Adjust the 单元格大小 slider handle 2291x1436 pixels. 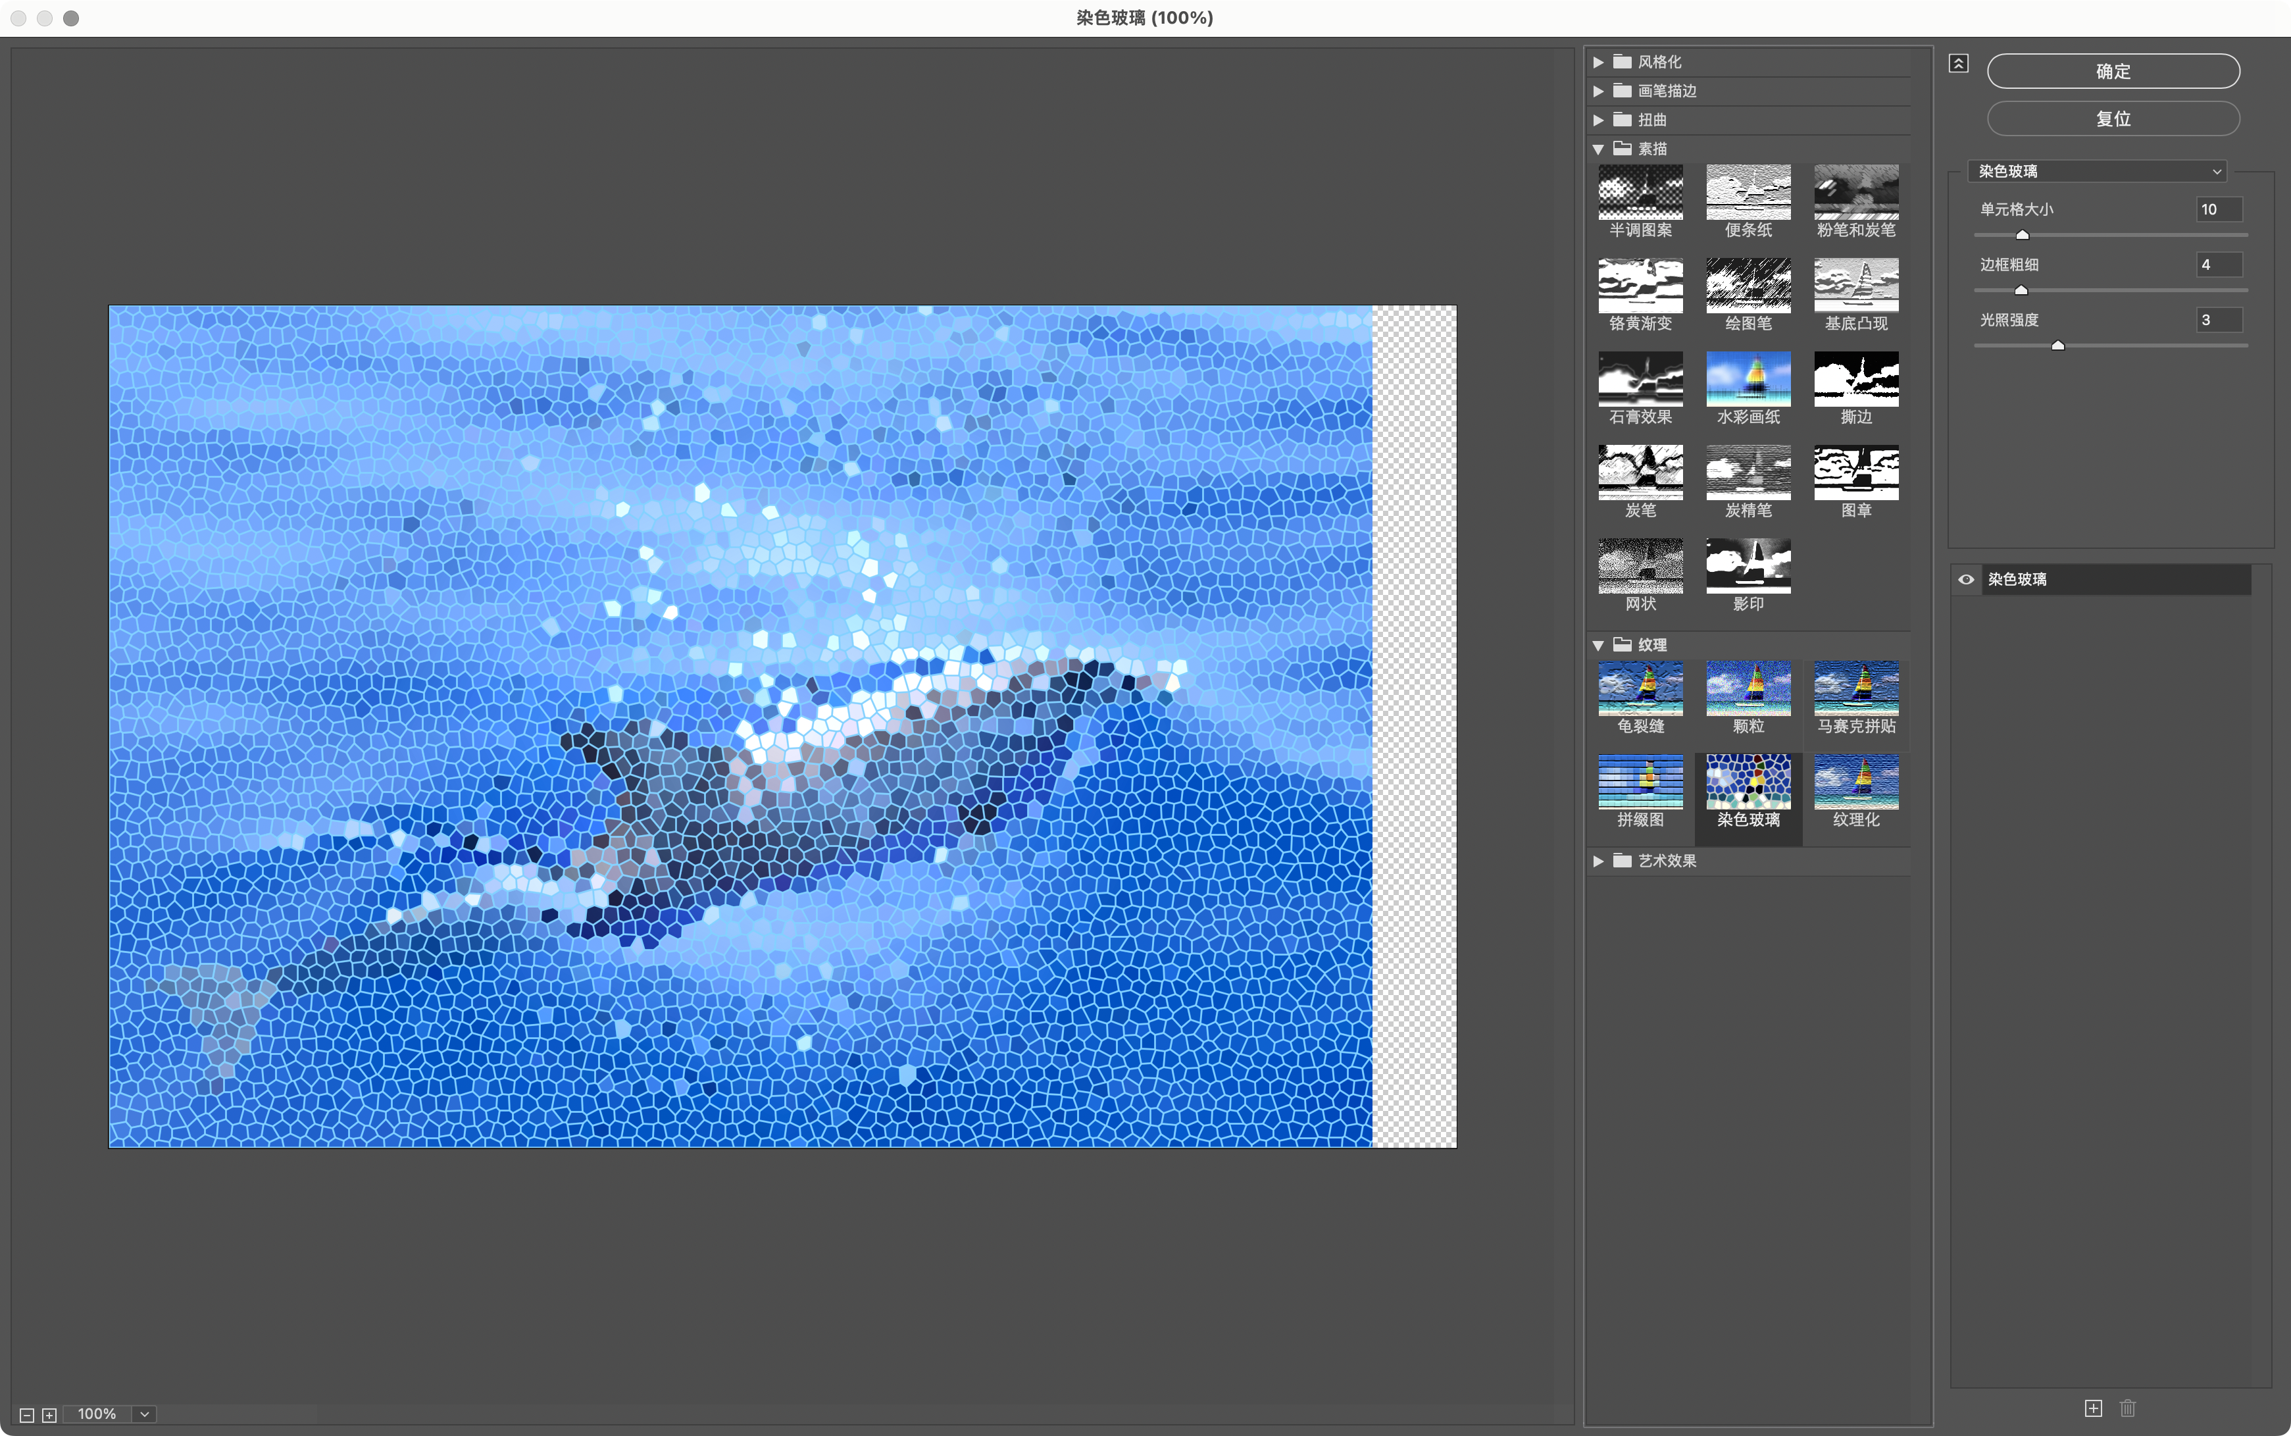[x=2023, y=234]
